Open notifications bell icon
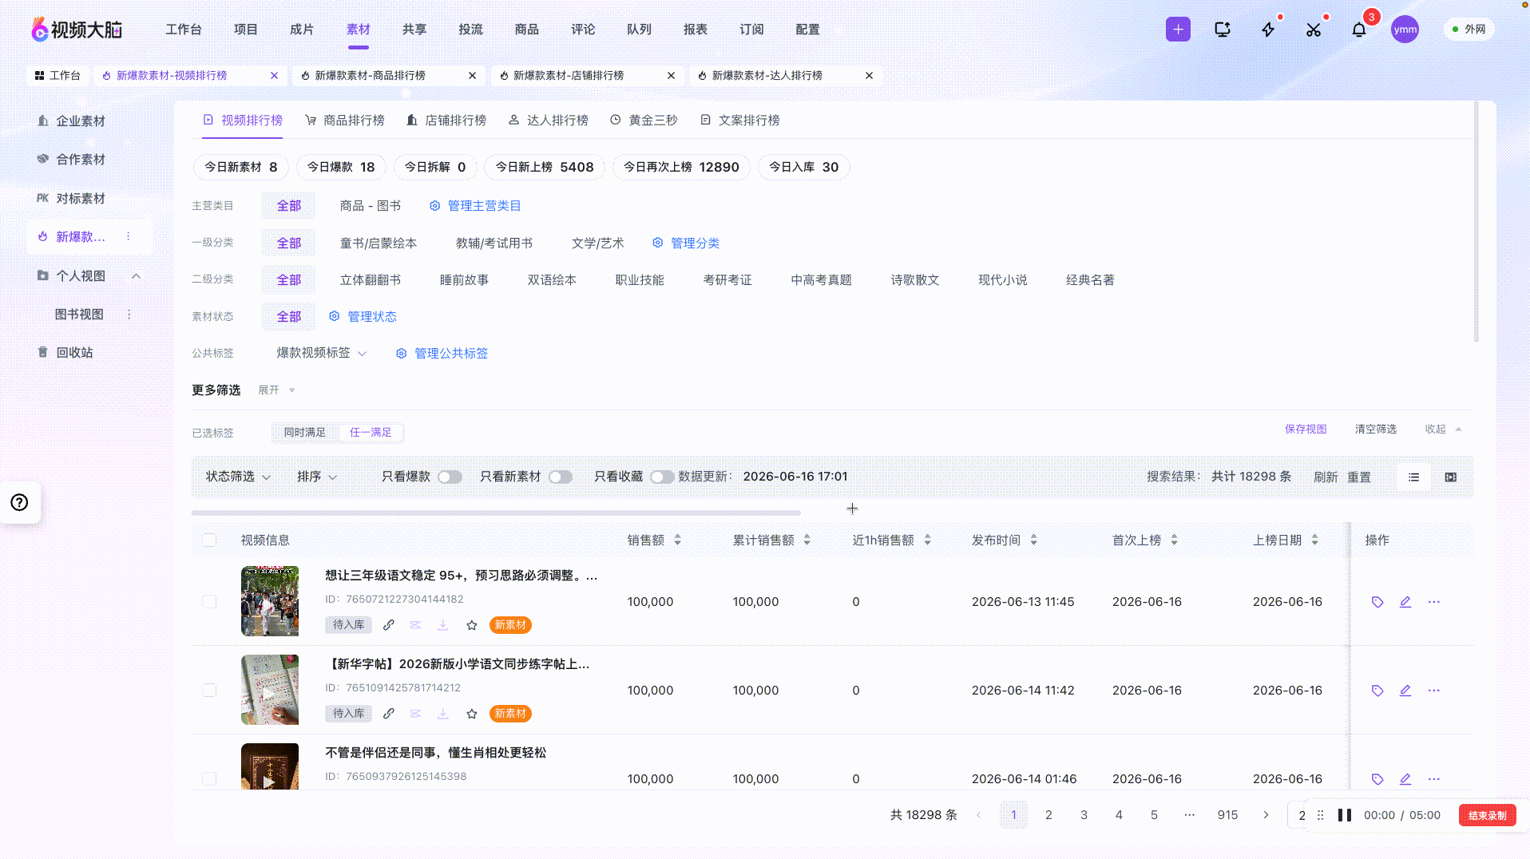This screenshot has height=859, width=1530. pos(1359,30)
